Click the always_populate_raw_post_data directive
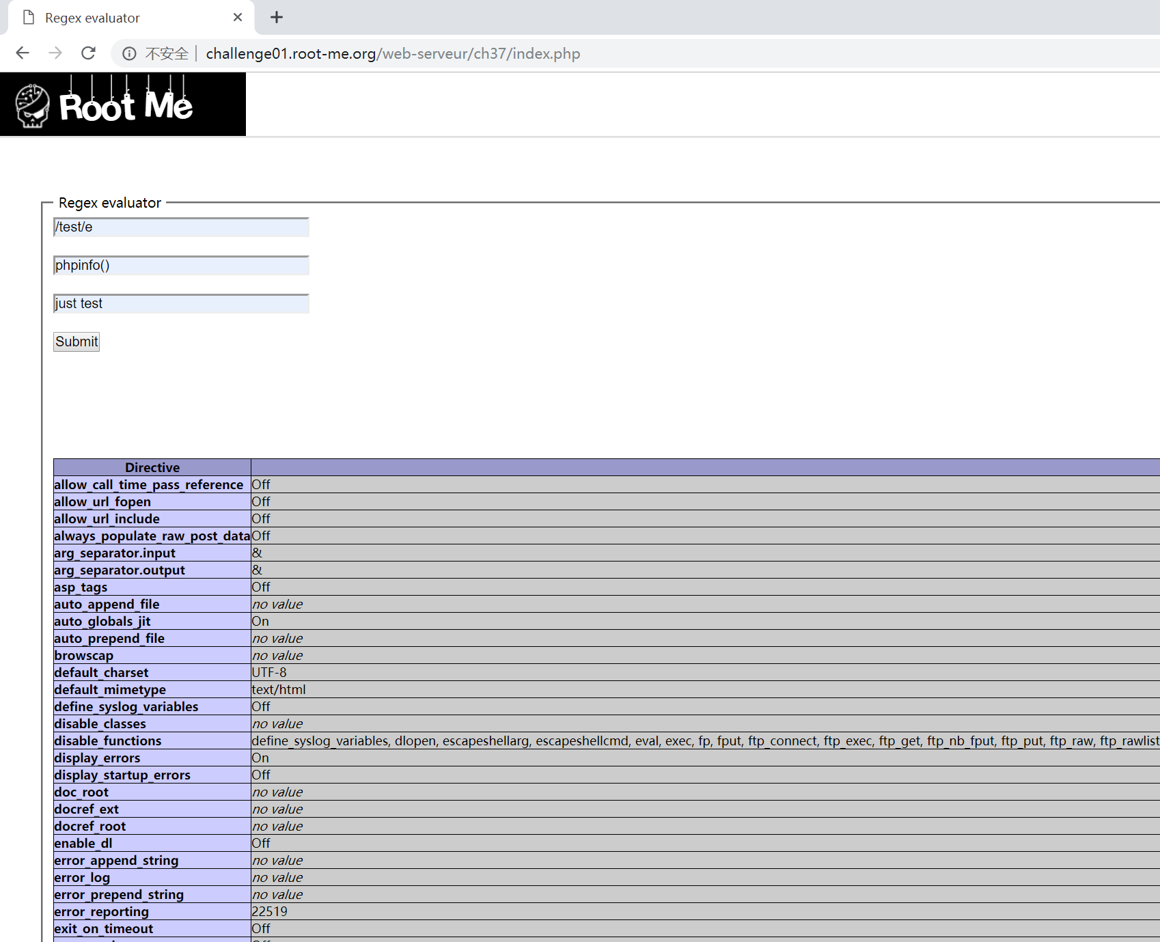Image resolution: width=1160 pixels, height=942 pixels. click(x=152, y=536)
